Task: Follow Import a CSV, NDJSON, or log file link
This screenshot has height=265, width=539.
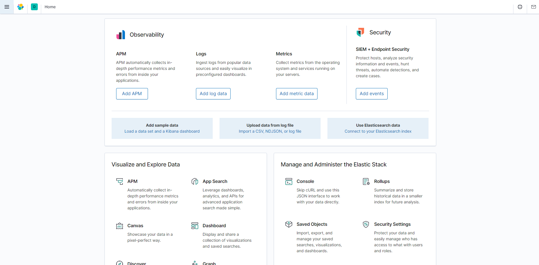Action: 270,131
